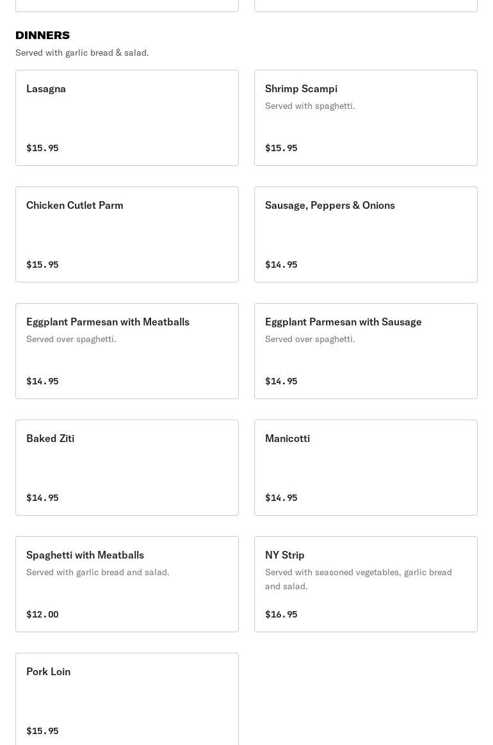Click the DINNERS section heading

pos(43,35)
